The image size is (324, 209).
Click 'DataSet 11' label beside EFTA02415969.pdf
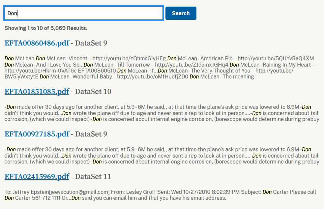(x=93, y=177)
